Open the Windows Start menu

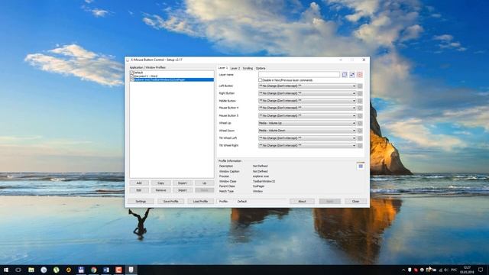6,270
